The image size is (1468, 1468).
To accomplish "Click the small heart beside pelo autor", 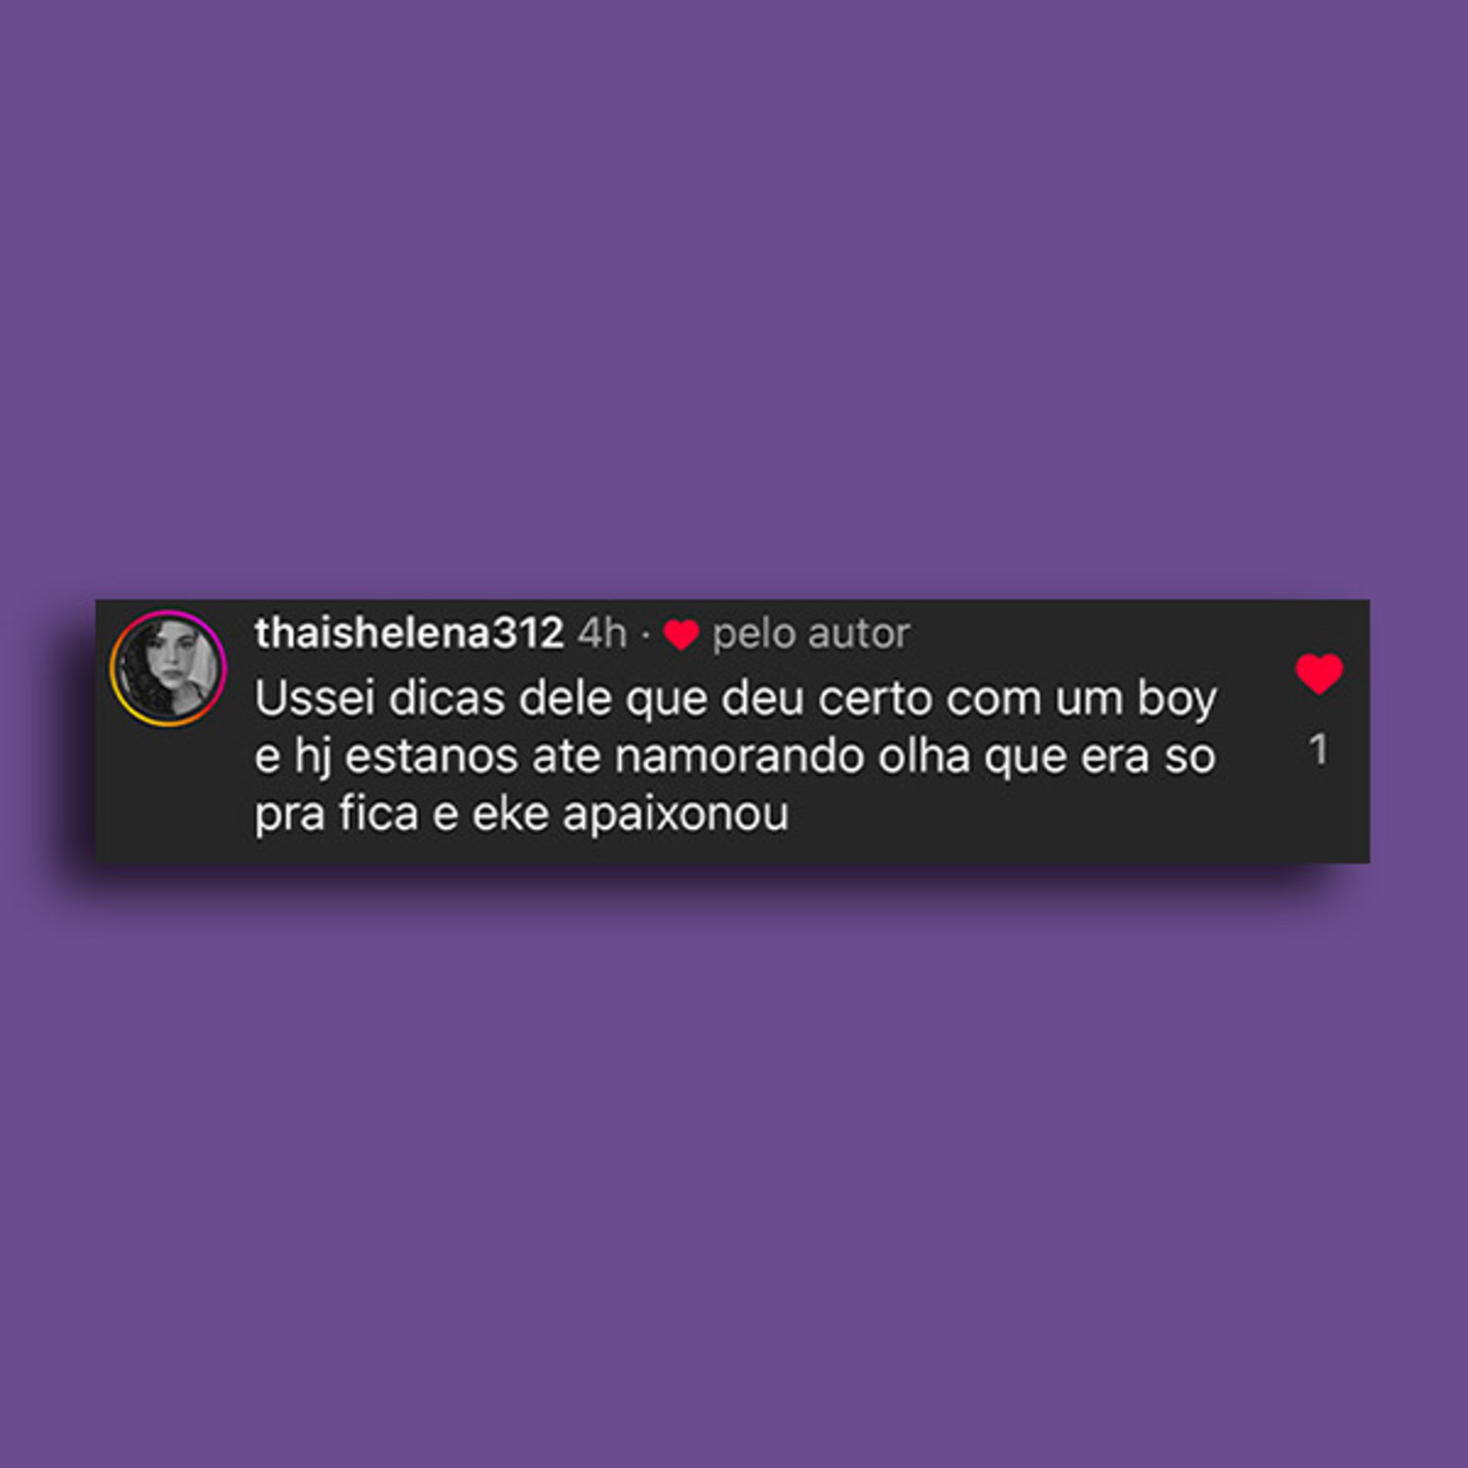I will click(x=680, y=635).
